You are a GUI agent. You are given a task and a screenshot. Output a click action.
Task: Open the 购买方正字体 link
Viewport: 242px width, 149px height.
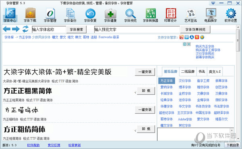coord(205,47)
